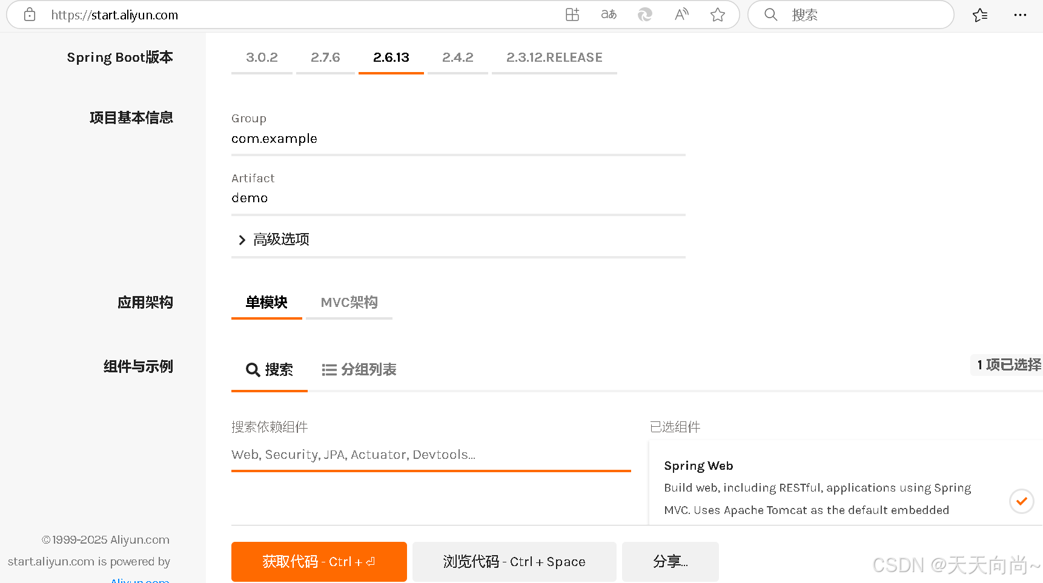Select the 2.3.12.RELEASE version tab
The width and height of the screenshot is (1043, 583).
(x=554, y=57)
